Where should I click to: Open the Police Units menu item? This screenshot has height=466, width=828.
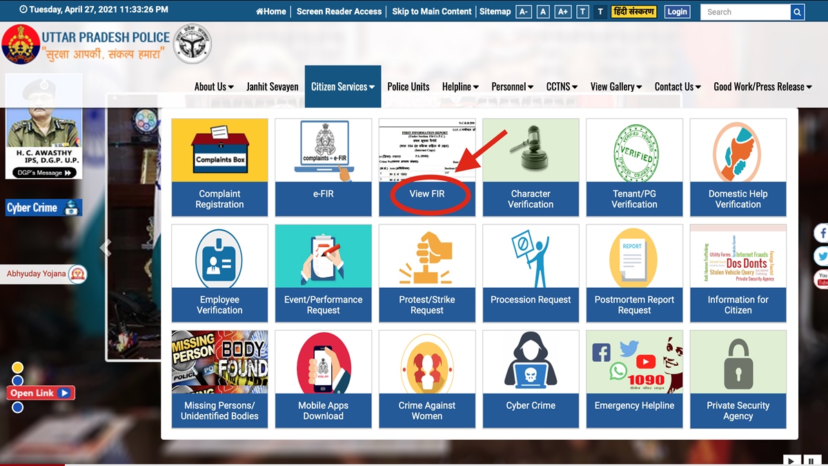point(408,87)
